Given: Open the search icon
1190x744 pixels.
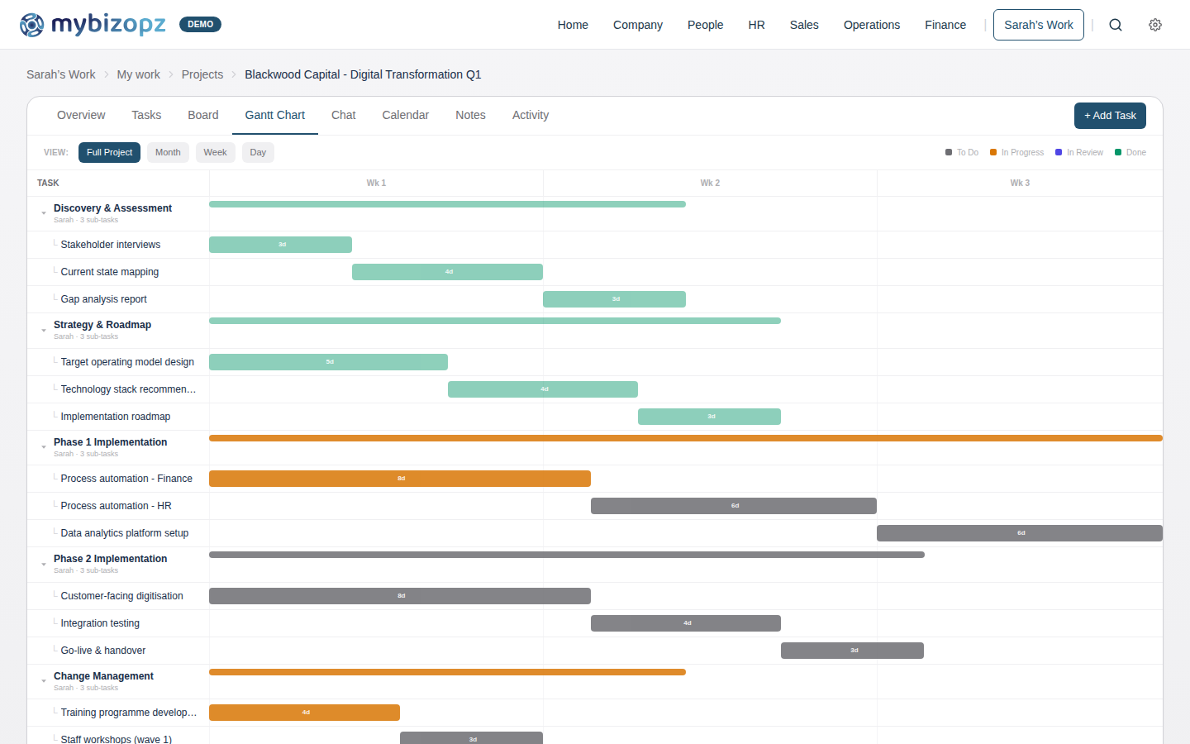Looking at the screenshot, I should click(x=1116, y=25).
